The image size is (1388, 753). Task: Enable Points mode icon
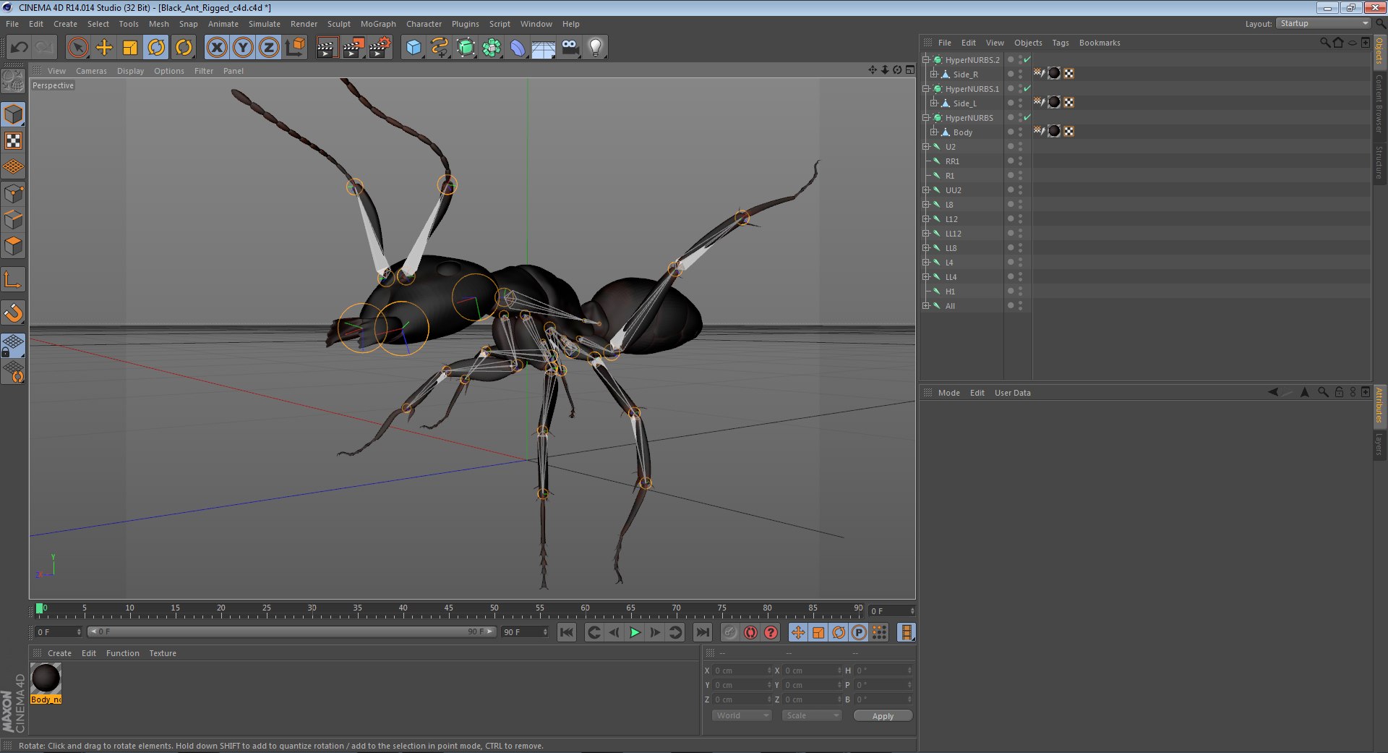(13, 193)
